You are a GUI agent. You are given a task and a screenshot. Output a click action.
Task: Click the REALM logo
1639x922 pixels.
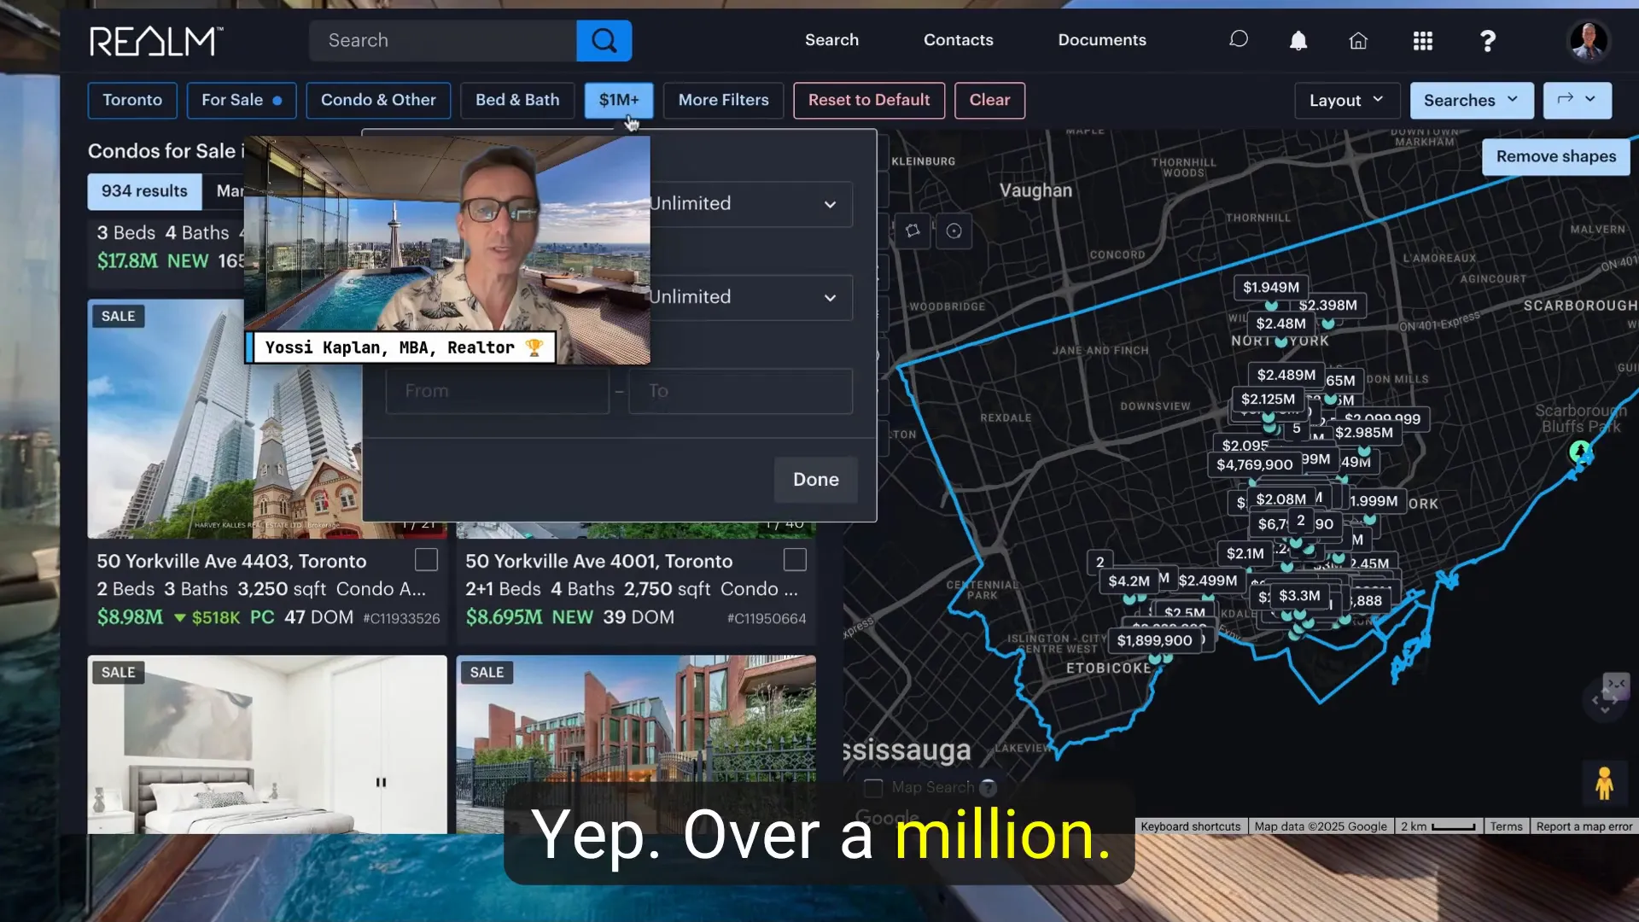point(156,40)
